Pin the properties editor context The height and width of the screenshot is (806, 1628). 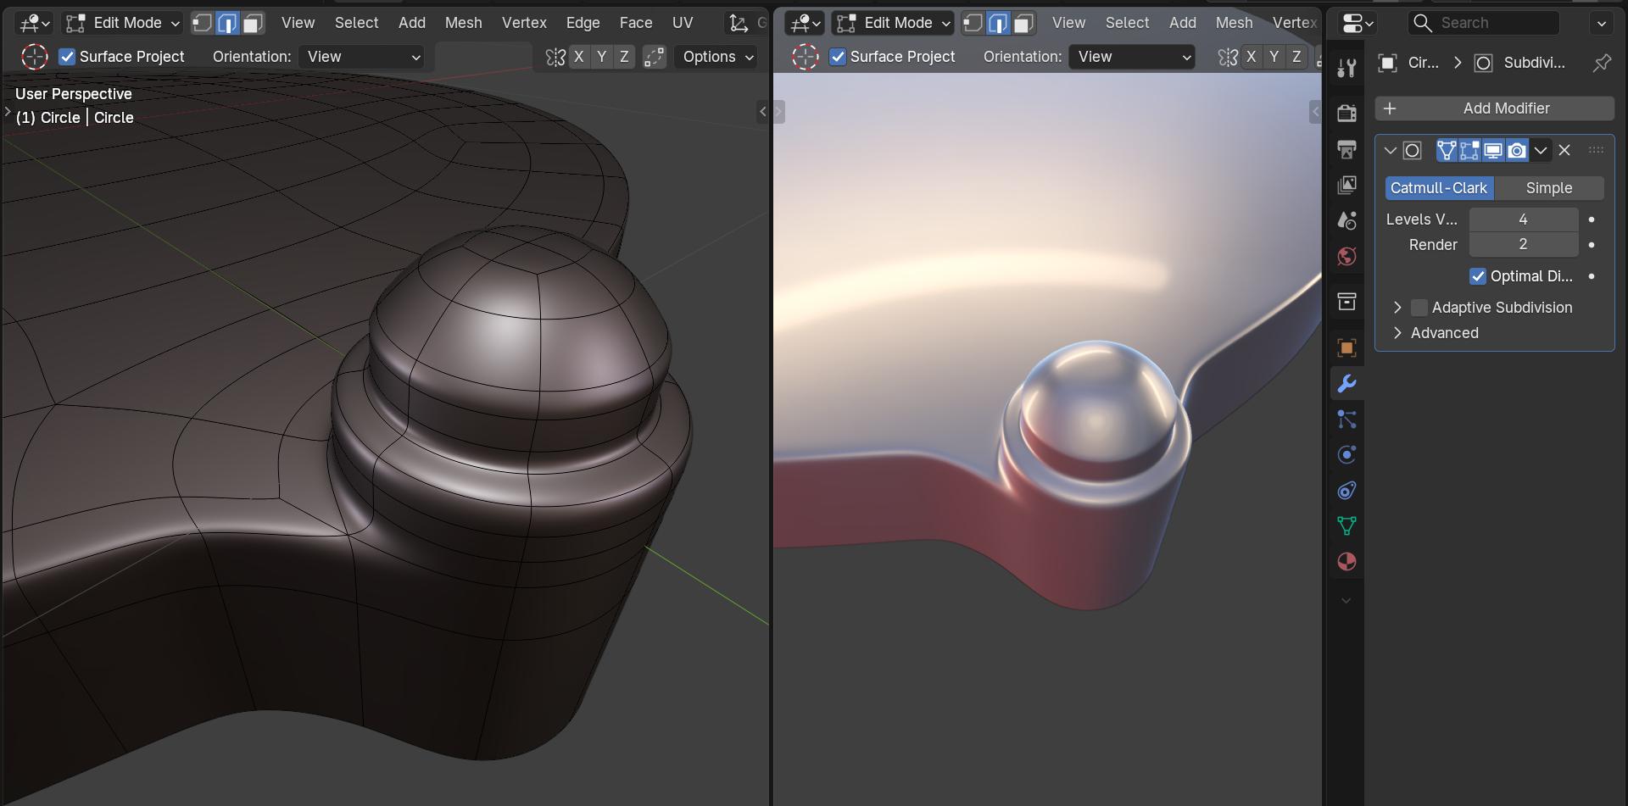pyautogui.click(x=1602, y=63)
